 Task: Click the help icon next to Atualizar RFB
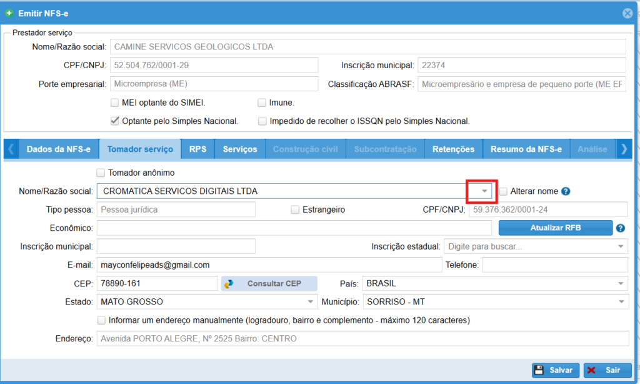coord(621,228)
